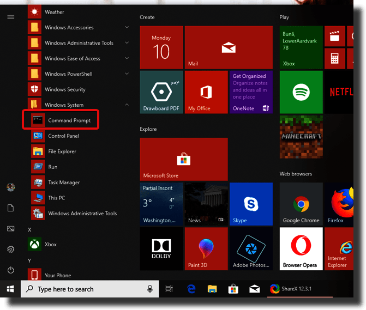Image resolution: width=366 pixels, height=310 pixels.
Task: Switch to ShareX 12.3.1 in the taskbar
Action: [x=300, y=289]
